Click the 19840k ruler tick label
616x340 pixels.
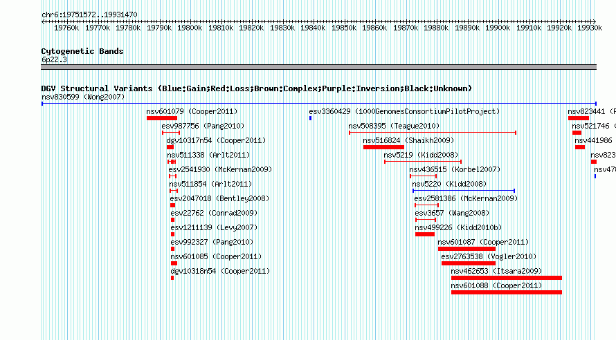[x=313, y=28]
